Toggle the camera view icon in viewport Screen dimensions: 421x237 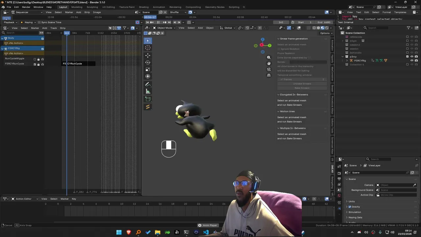(x=269, y=69)
